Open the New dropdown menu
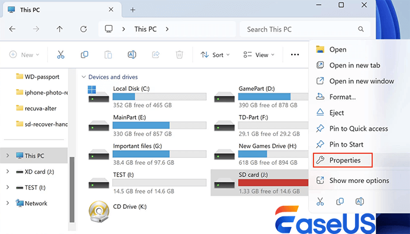410x234 pixels. pos(24,55)
